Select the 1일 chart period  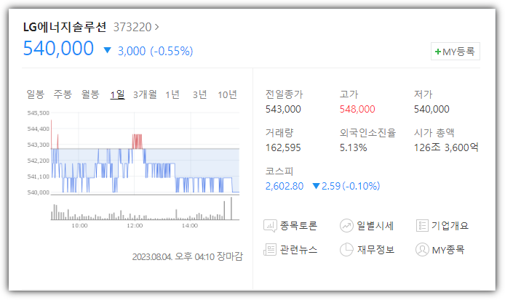click(x=118, y=94)
